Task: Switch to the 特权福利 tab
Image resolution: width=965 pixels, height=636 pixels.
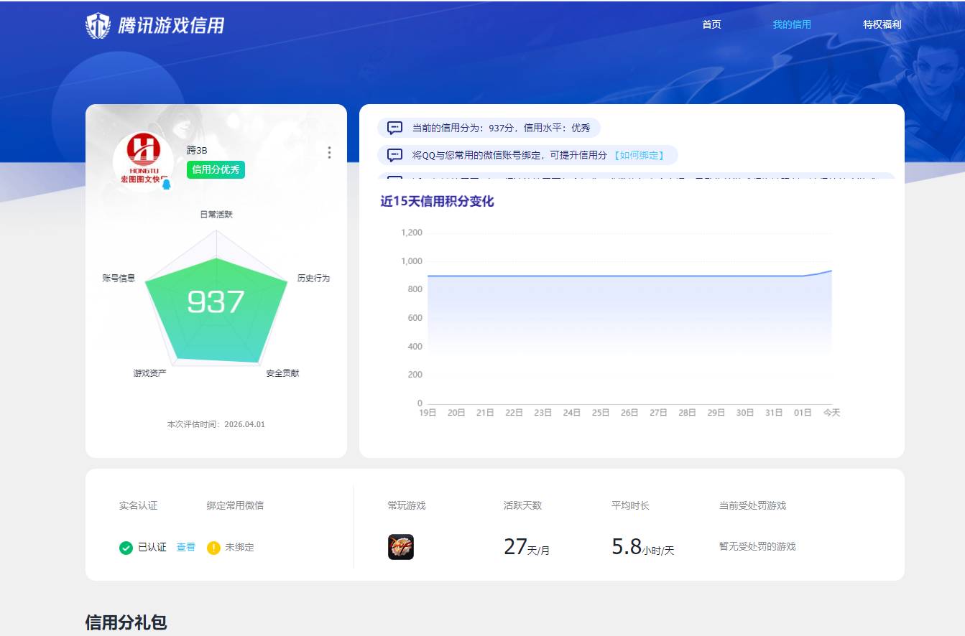Action: click(x=880, y=24)
